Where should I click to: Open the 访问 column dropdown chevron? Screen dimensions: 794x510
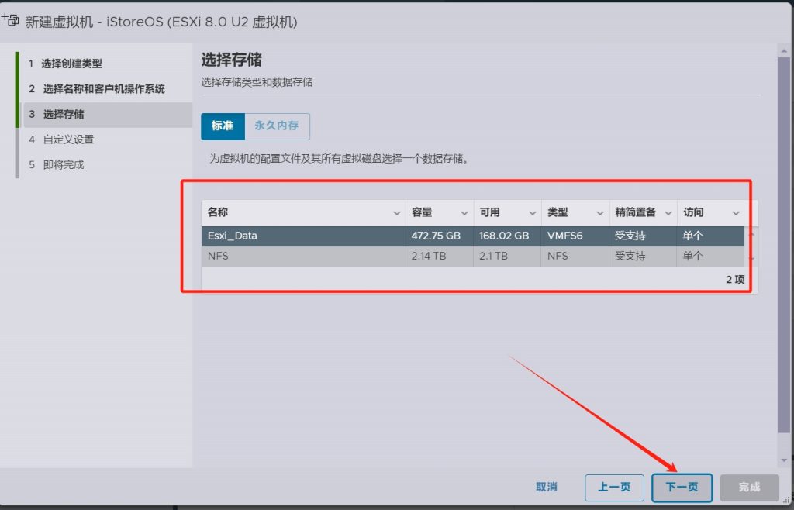pos(736,213)
